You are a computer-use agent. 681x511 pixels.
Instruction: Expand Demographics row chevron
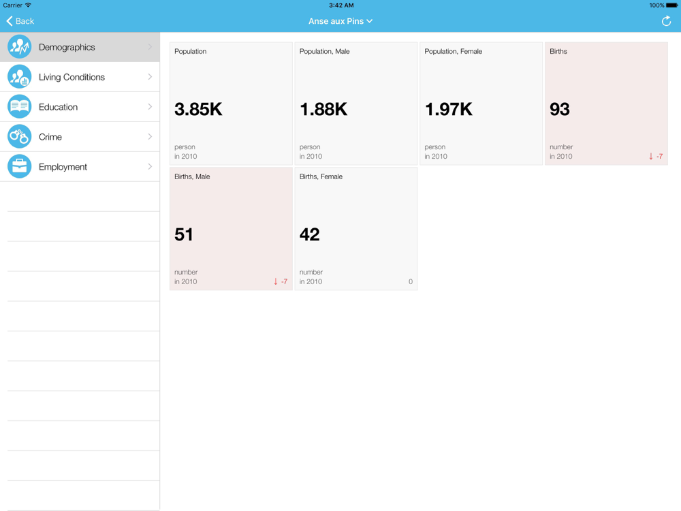(150, 46)
